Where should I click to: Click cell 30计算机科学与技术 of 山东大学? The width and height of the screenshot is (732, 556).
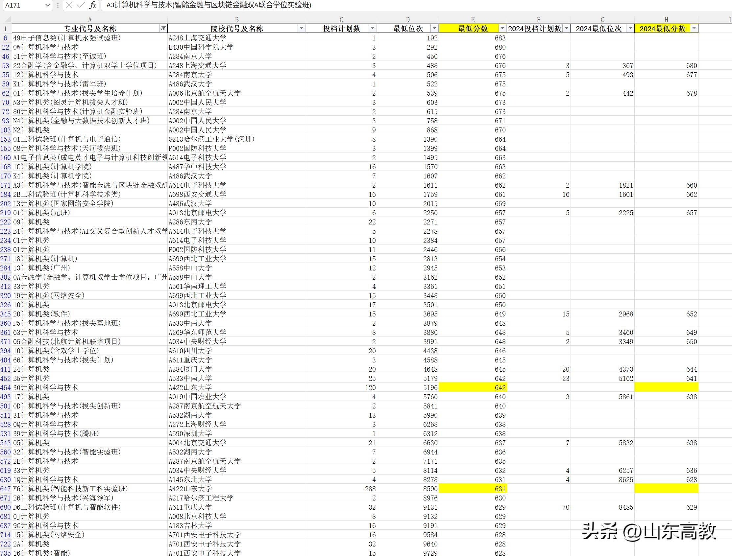pos(90,387)
